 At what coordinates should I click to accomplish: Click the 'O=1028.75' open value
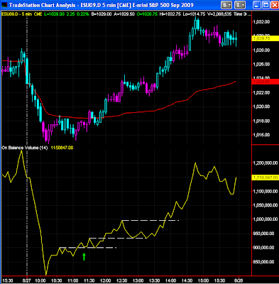point(147,14)
